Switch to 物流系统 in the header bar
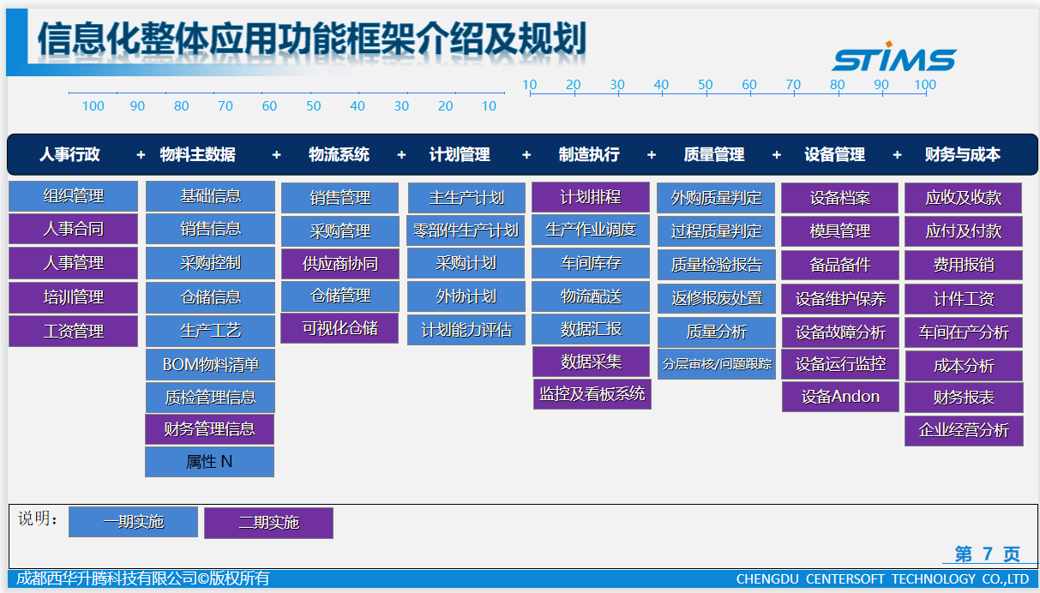The height and width of the screenshot is (593, 1040). click(339, 155)
